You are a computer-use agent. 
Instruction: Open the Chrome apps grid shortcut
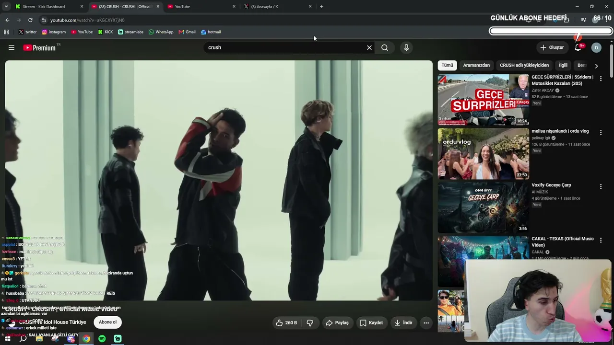click(x=6, y=32)
